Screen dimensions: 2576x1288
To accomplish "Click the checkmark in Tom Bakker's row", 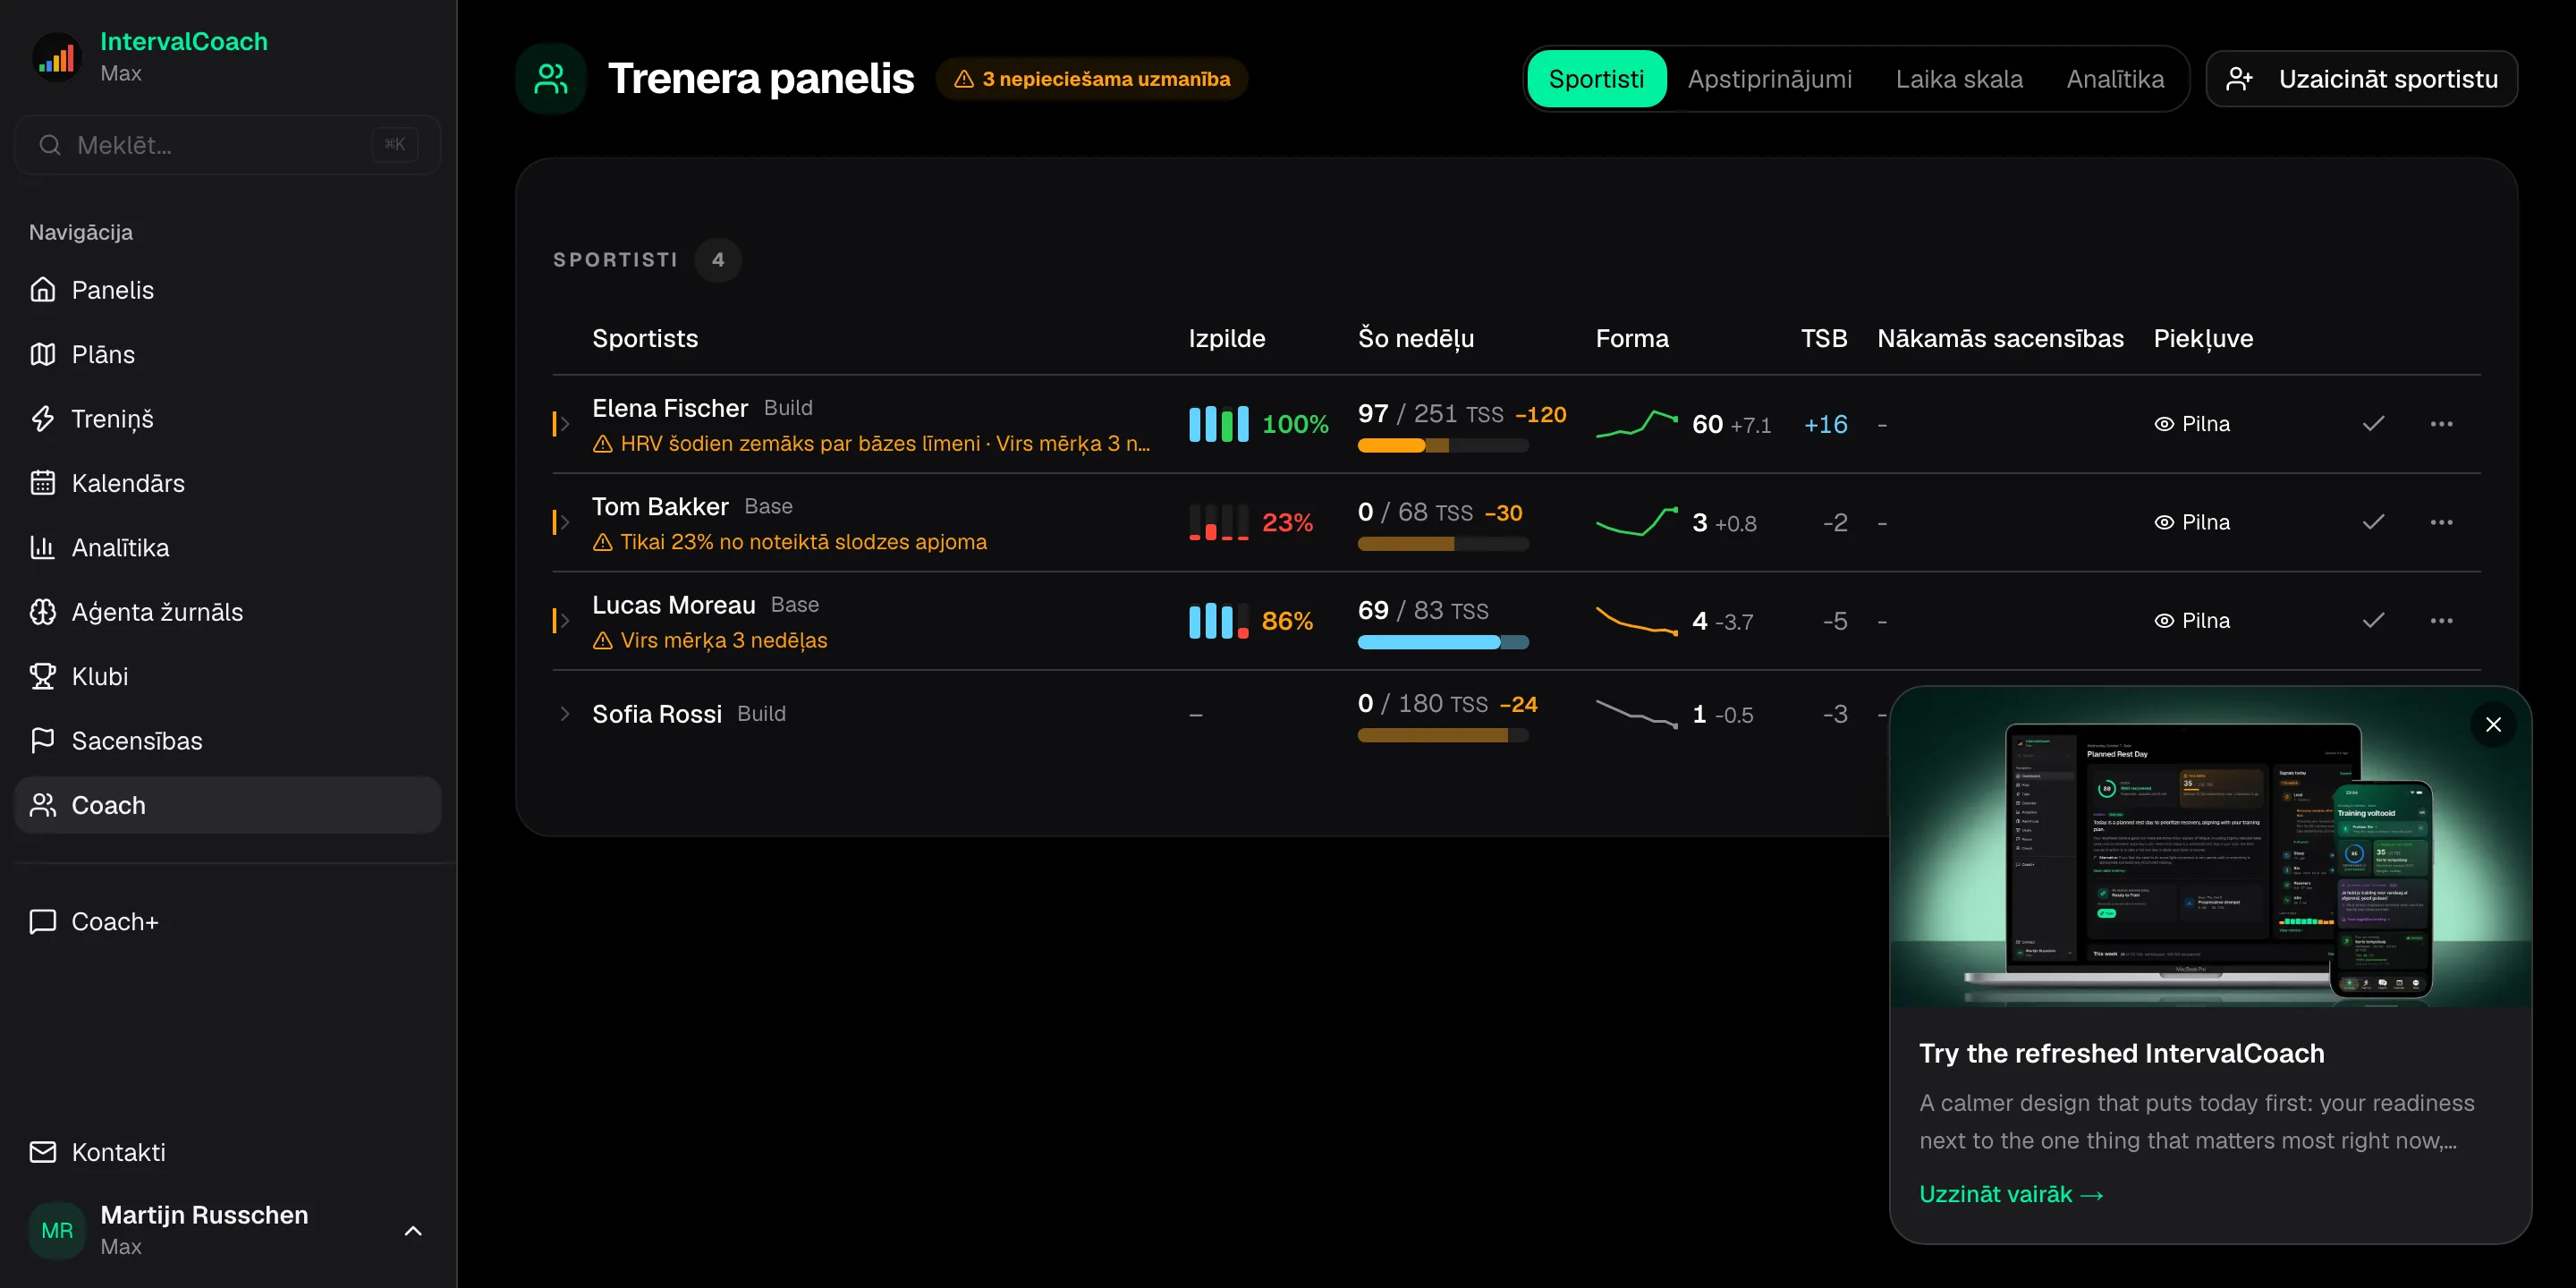I will [x=2373, y=522].
